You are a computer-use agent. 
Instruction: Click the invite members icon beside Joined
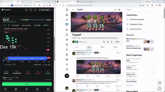click(x=108, y=42)
